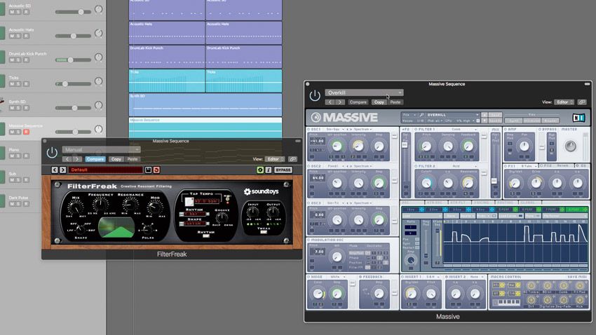The width and height of the screenshot is (596, 335).
Task: Click the pan knob on Massive Sequence track
Action: 98,129
